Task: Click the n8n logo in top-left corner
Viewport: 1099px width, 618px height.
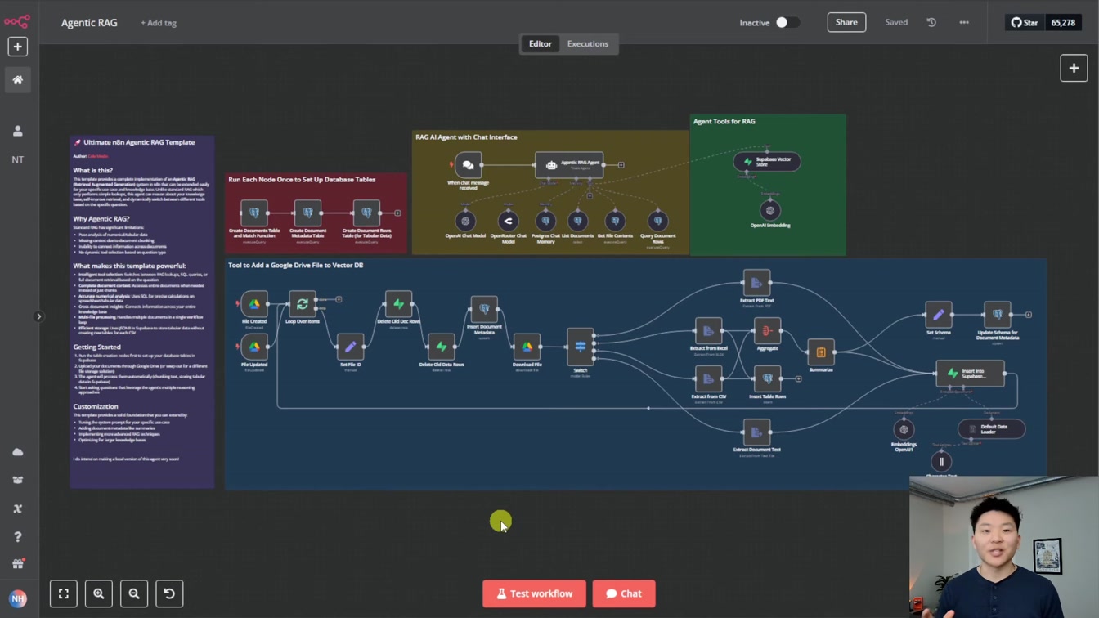Action: (16, 21)
